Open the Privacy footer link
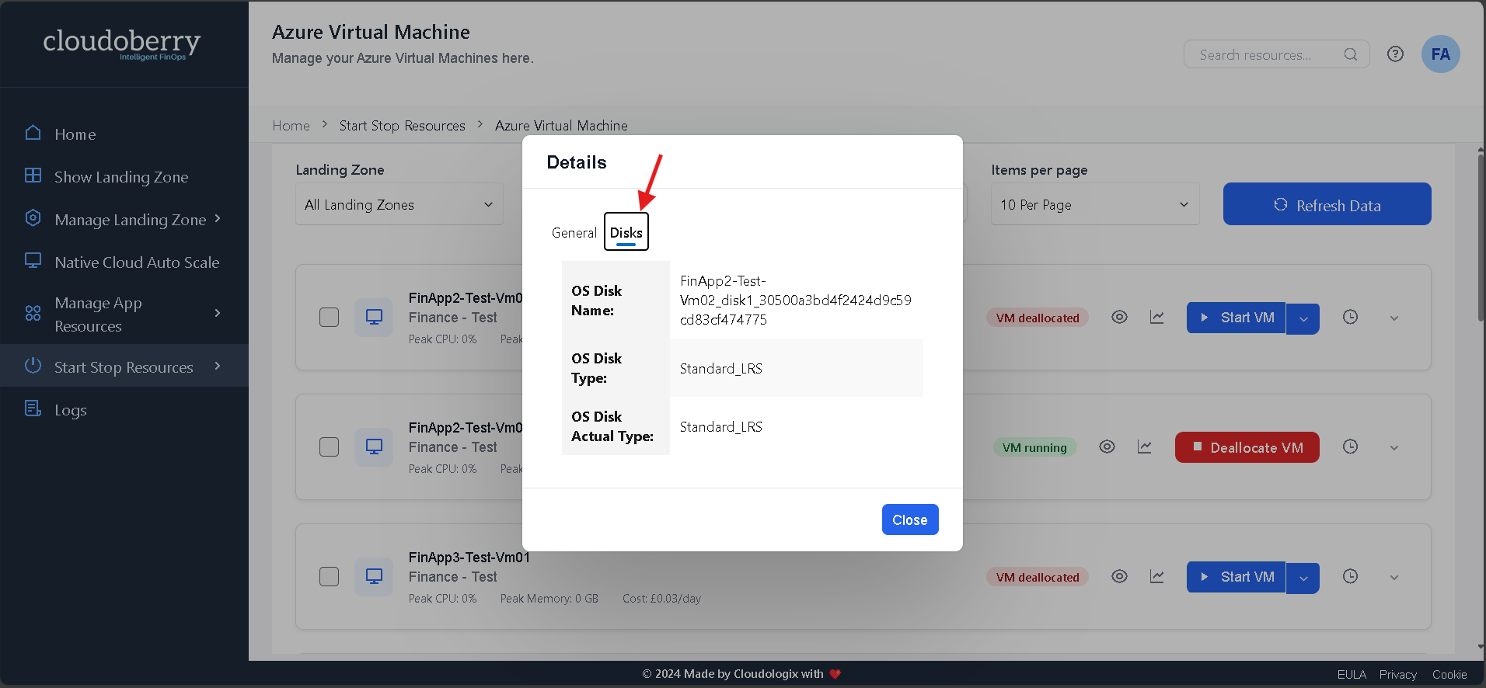1486x688 pixels. (1397, 674)
